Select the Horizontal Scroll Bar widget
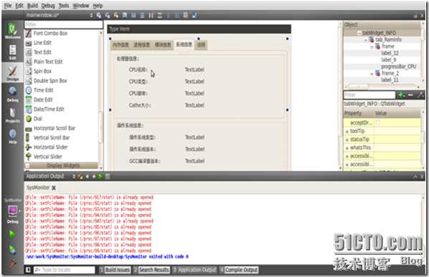The height and width of the screenshot is (277, 429). click(50, 128)
